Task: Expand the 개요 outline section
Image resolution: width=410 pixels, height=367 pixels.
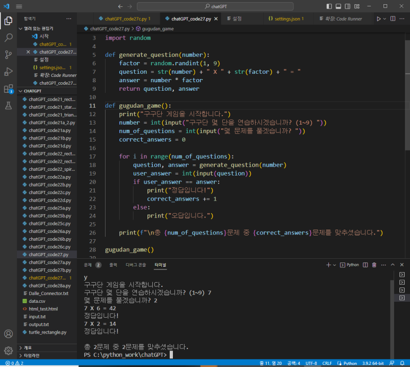Action: pos(47,348)
